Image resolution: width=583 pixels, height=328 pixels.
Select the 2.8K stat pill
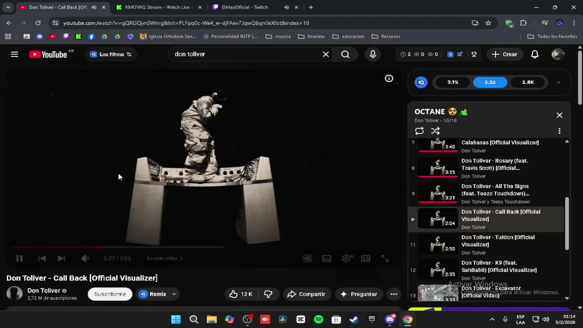pyautogui.click(x=527, y=82)
